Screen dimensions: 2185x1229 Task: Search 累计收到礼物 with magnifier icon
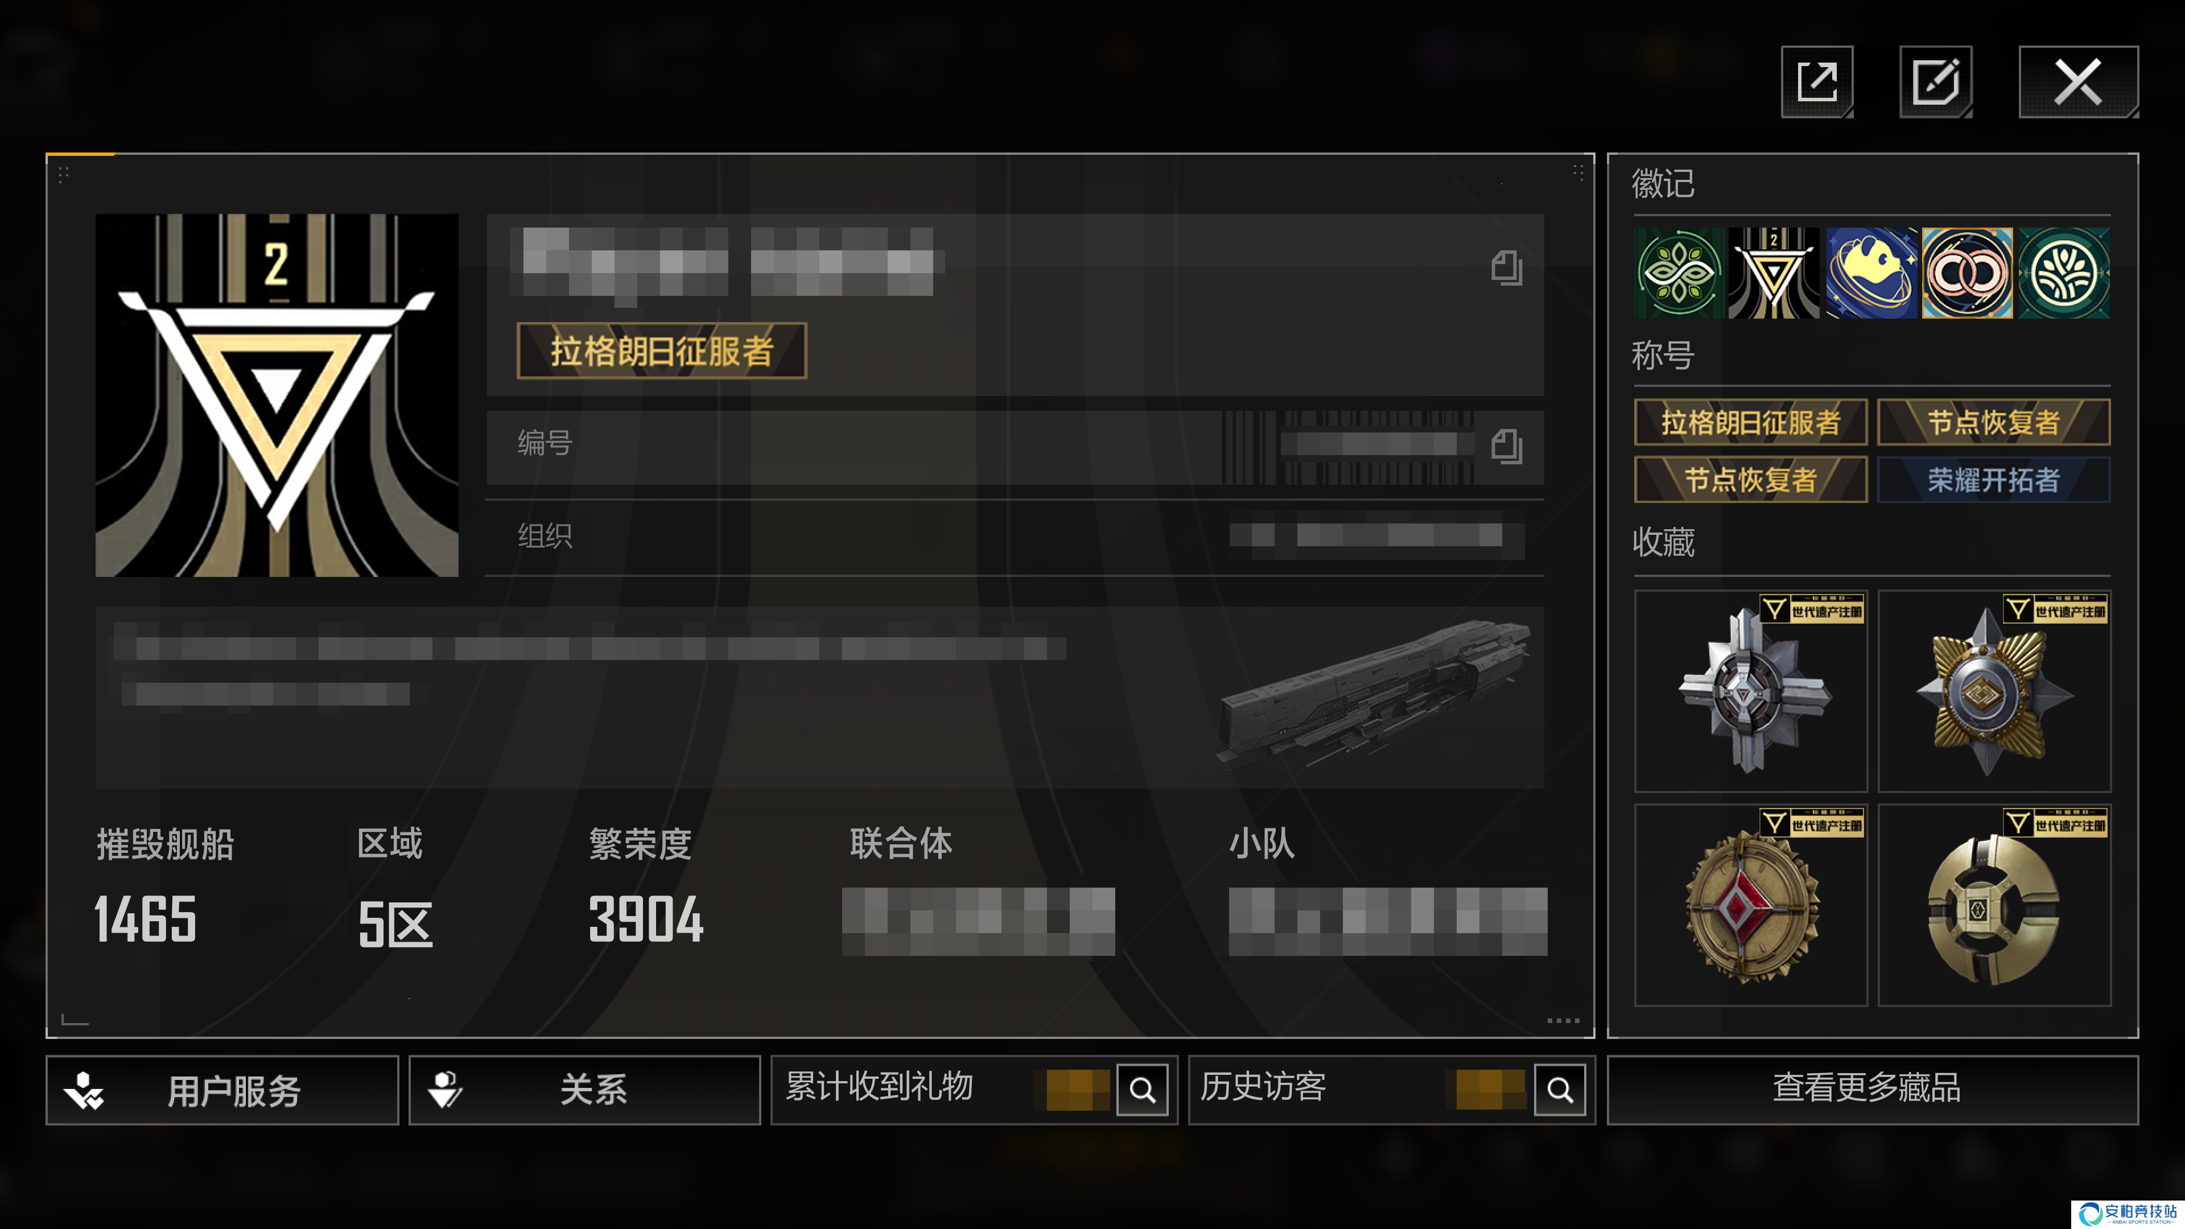coord(1141,1090)
